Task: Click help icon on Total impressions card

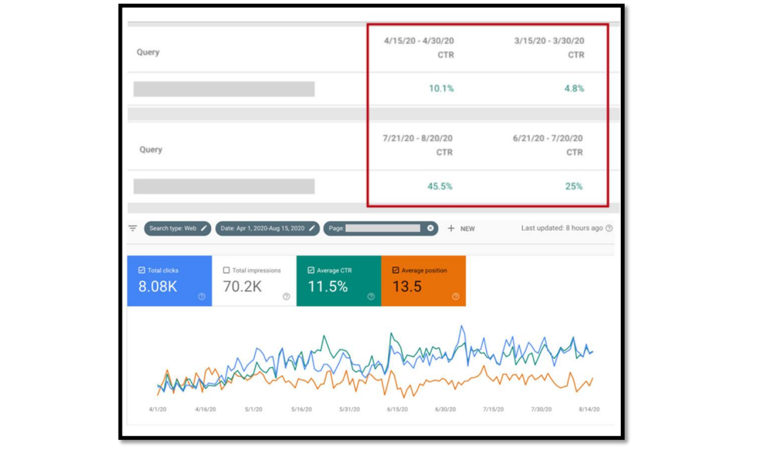Action: 287,297
